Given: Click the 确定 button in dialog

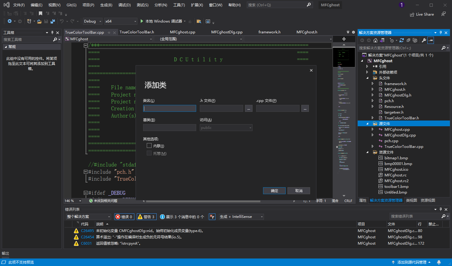Looking at the screenshot, I should click(274, 191).
